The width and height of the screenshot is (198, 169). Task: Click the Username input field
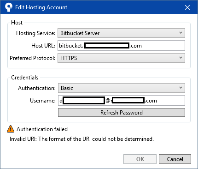122,101
